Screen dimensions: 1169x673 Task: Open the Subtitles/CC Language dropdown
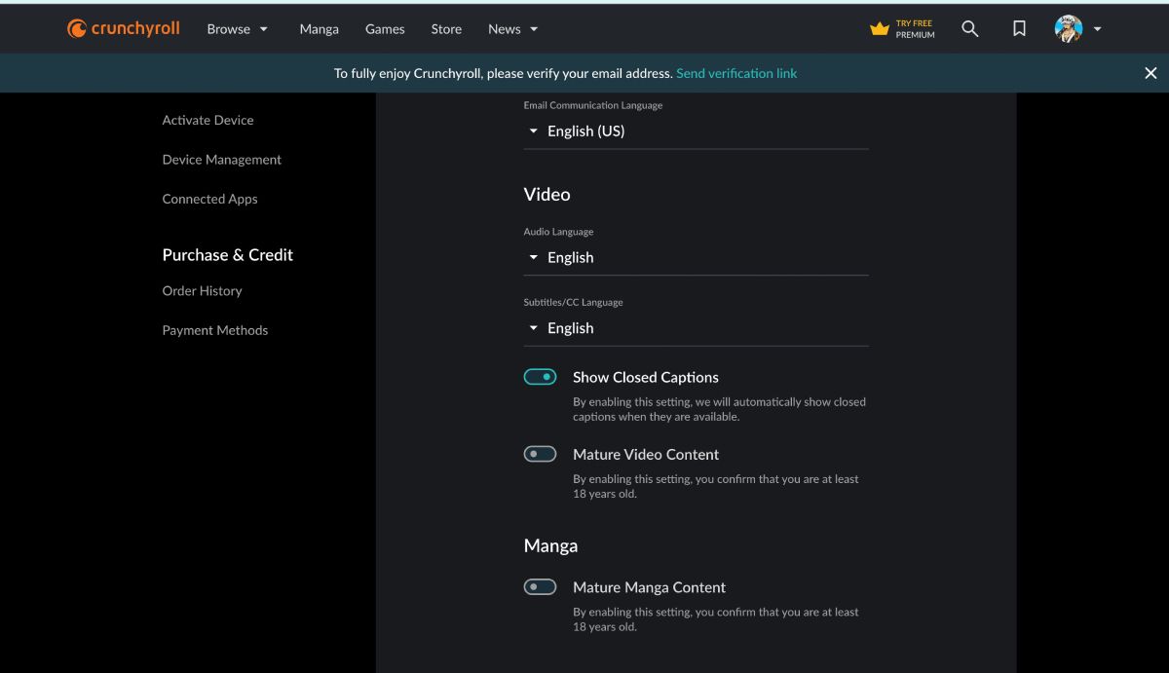click(696, 328)
